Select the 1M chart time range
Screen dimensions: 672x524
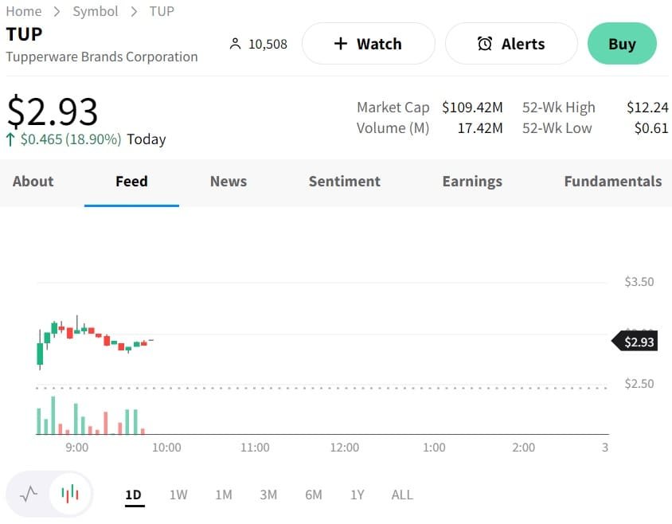coord(224,495)
